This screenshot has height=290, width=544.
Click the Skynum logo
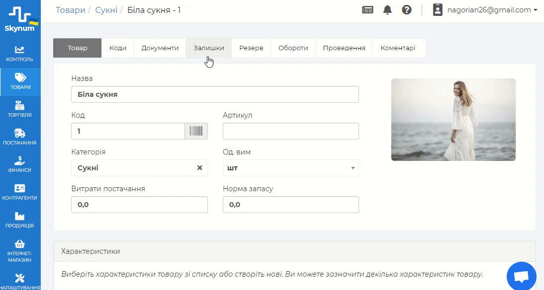click(x=20, y=19)
